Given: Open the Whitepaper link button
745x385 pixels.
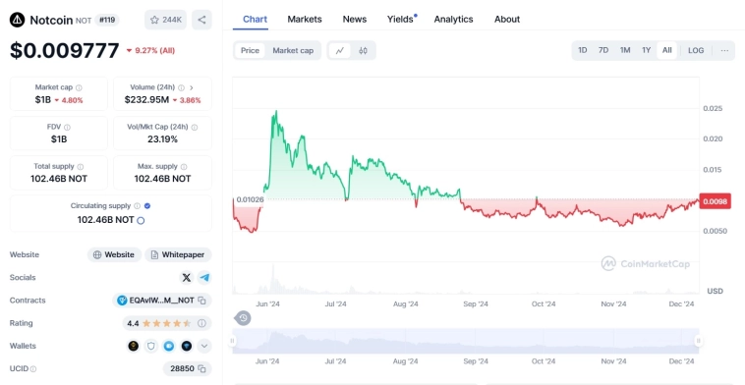Looking at the screenshot, I should (178, 255).
